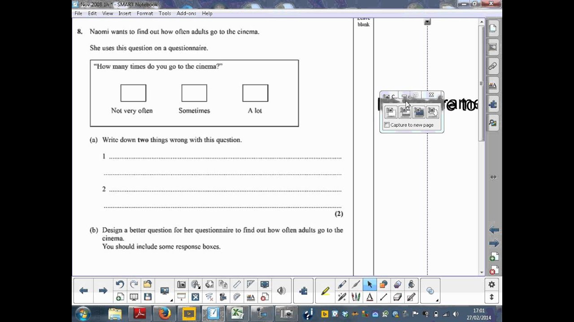
Task: Open Page Sorter tab in side panel
Action: tap(492, 28)
